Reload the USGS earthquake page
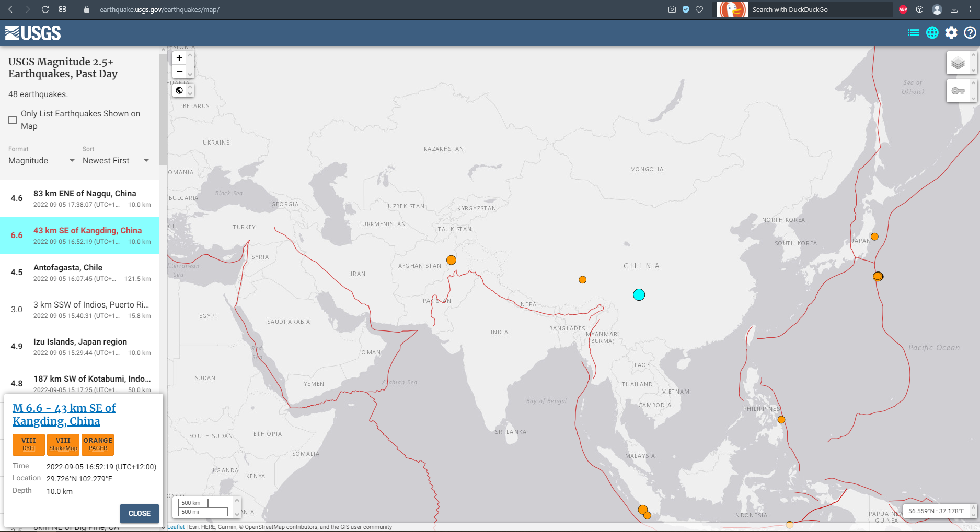The height and width of the screenshot is (532, 980). click(45, 9)
